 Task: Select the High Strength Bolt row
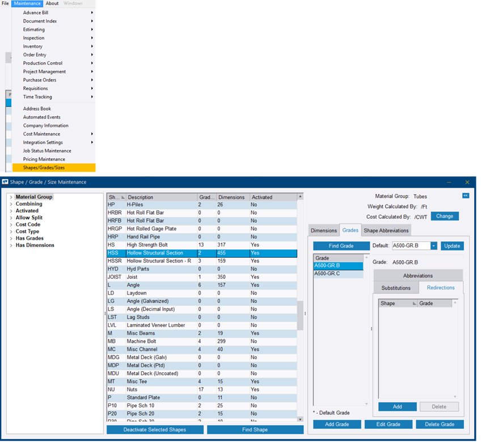[x=202, y=245]
